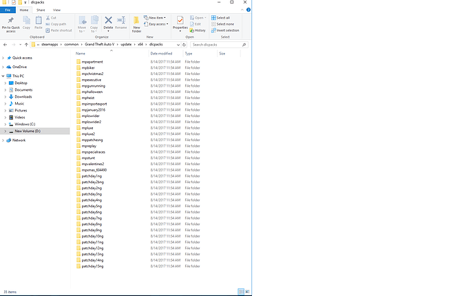Go back with the back arrow

coord(5,45)
